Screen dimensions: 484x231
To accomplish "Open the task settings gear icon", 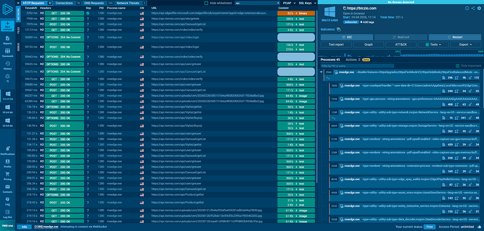I will pyautogui.click(x=479, y=8).
